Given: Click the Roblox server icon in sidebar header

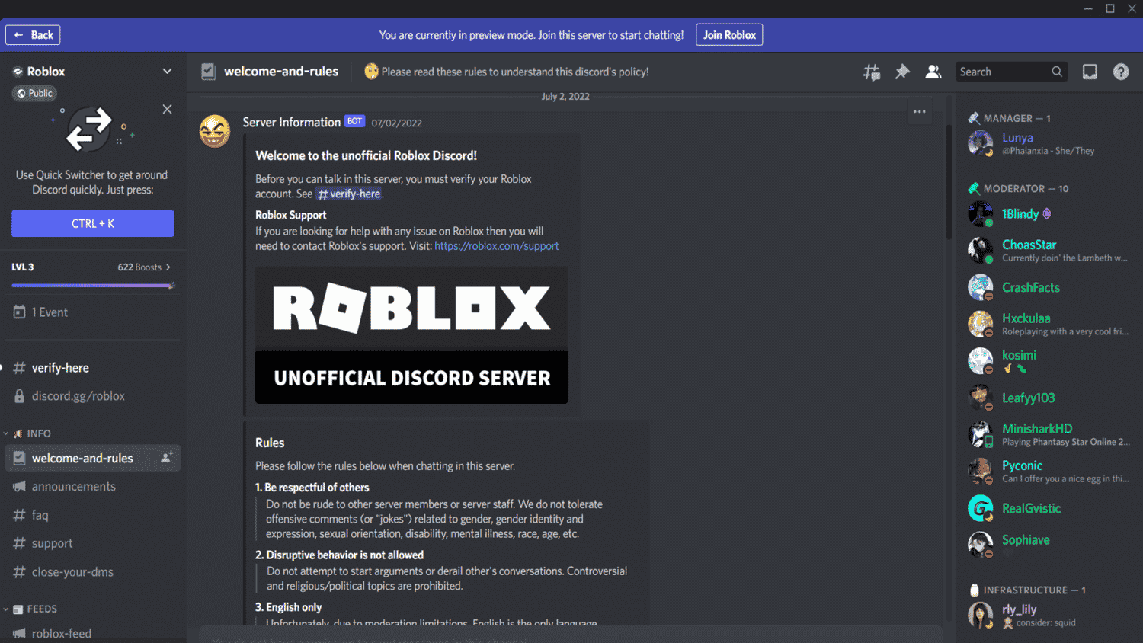Looking at the screenshot, I should [18, 72].
